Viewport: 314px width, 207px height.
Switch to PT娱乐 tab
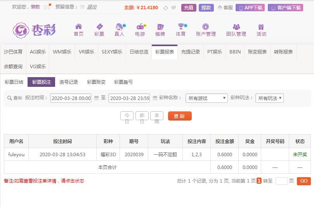click(x=215, y=52)
